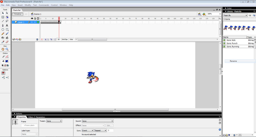Open the File menu
Screen dimensions: 256x137
click(x=3, y=5)
